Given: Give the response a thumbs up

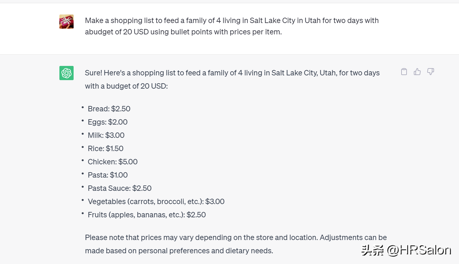Looking at the screenshot, I should click(x=417, y=72).
